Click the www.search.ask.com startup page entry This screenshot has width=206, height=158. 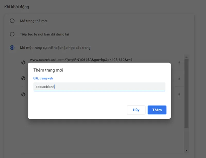click(x=81, y=60)
